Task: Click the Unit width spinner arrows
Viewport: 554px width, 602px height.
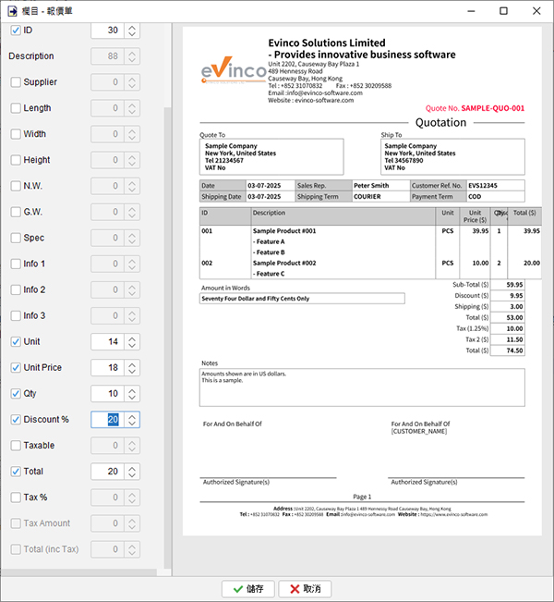Action: tap(132, 342)
